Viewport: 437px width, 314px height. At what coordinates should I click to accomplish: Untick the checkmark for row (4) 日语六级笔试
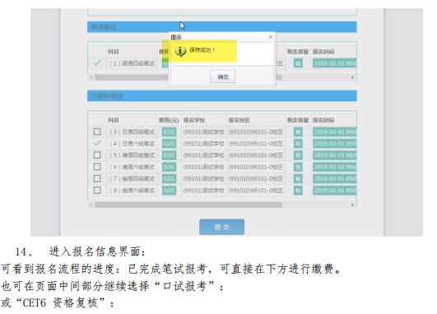pos(97,143)
